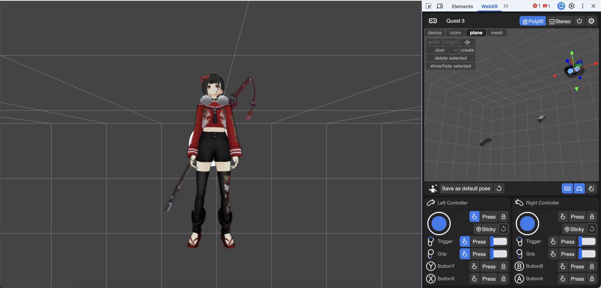Toggle Left Controller thumbstick touch icon
This screenshot has height=288, width=601.
(x=474, y=216)
